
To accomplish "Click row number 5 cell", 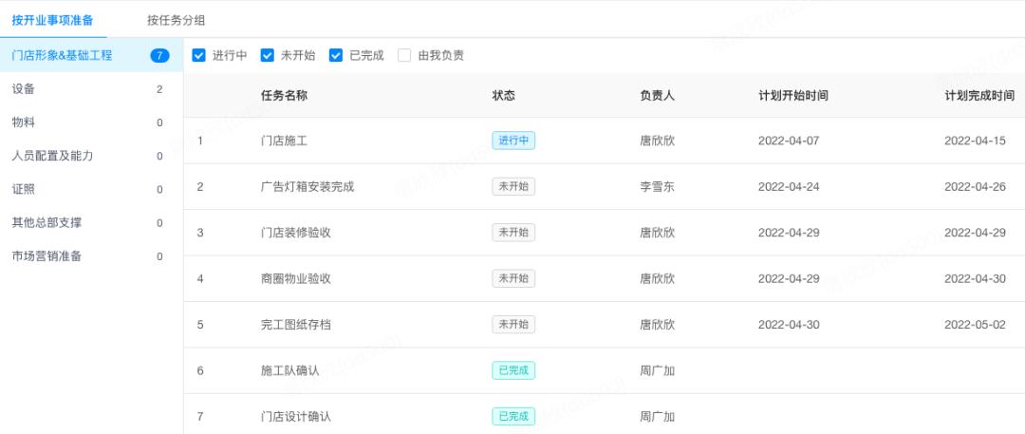I will tap(200, 324).
